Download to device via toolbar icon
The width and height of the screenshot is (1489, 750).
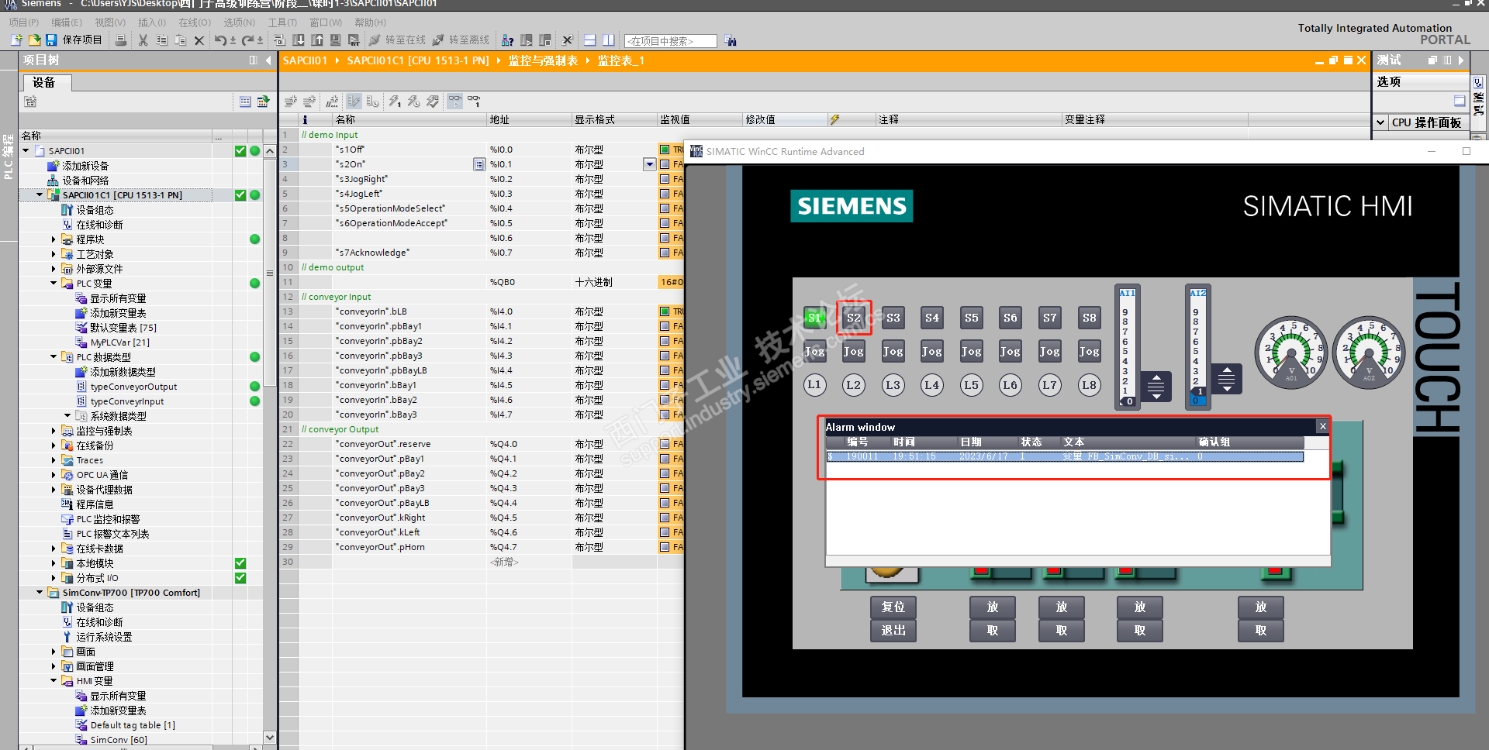[x=299, y=40]
